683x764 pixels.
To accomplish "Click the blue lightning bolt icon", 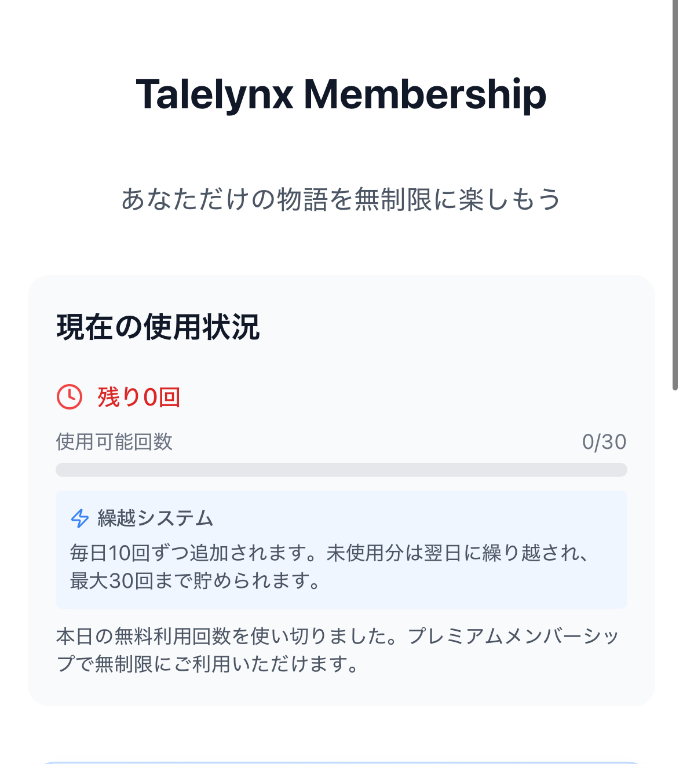I will pyautogui.click(x=80, y=518).
